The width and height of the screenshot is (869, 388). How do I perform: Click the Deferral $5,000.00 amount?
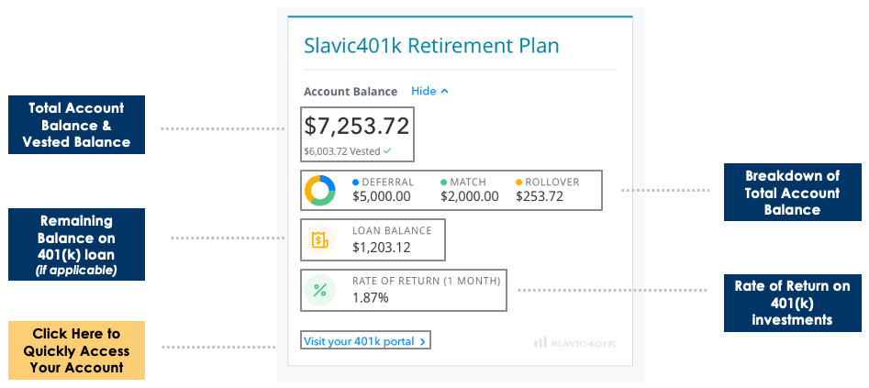pos(382,195)
